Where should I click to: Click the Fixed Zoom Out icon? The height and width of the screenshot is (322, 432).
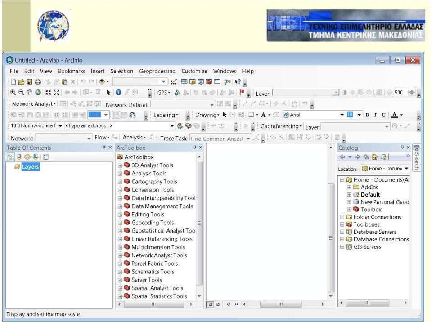(x=57, y=92)
